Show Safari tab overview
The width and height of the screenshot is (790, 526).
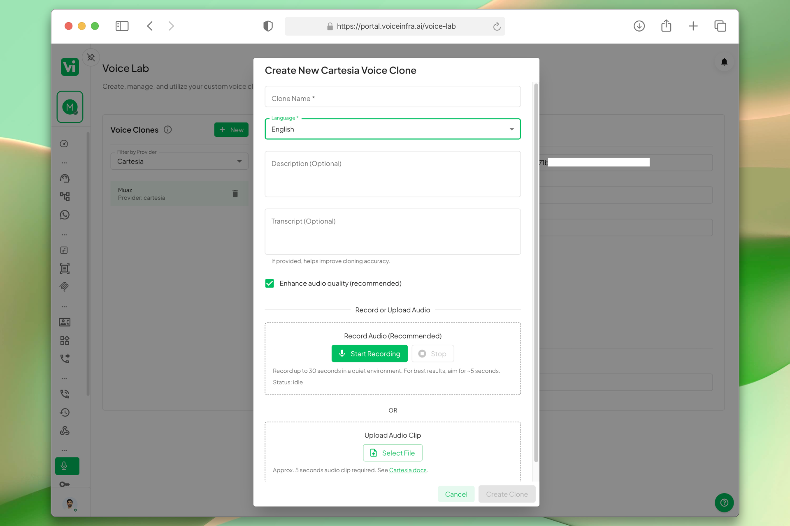720,26
